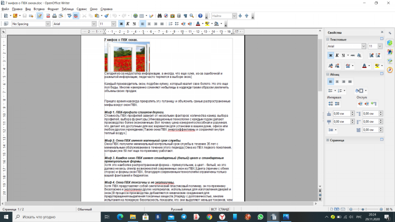This screenshot has height=222, width=395.
Task: Run the Spelling and Grammar check
Action: click(69, 16)
